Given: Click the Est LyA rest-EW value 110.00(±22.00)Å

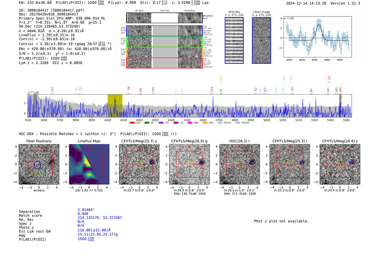Looking at the screenshot, I should click(94, 230).
